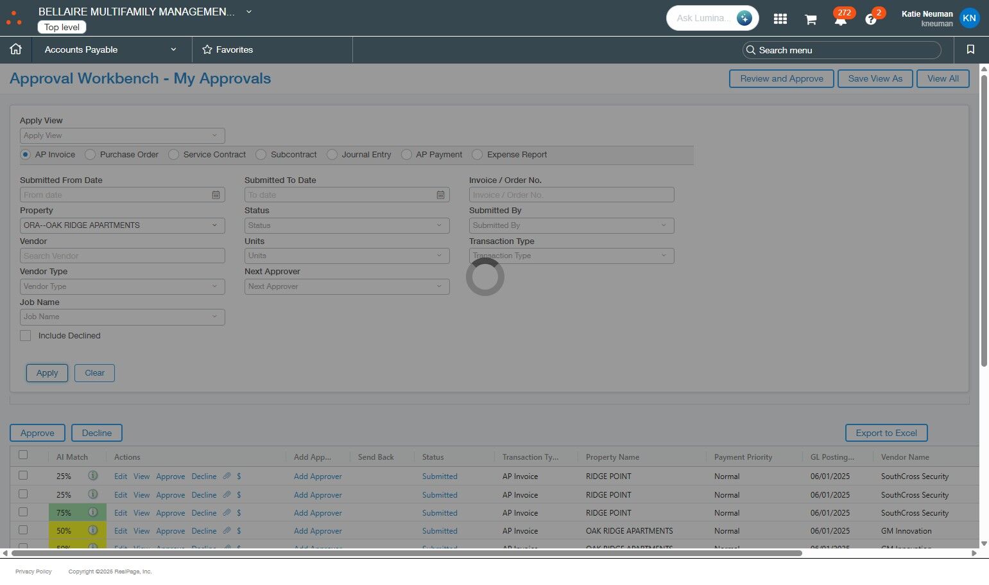The height and width of the screenshot is (585, 989).
Task: Open attachment paperclip icon in first row
Action: click(227, 476)
